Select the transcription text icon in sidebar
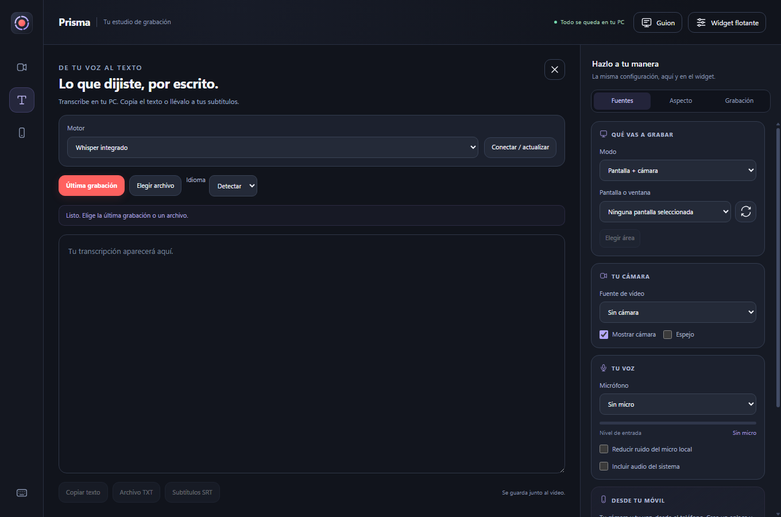 22,100
